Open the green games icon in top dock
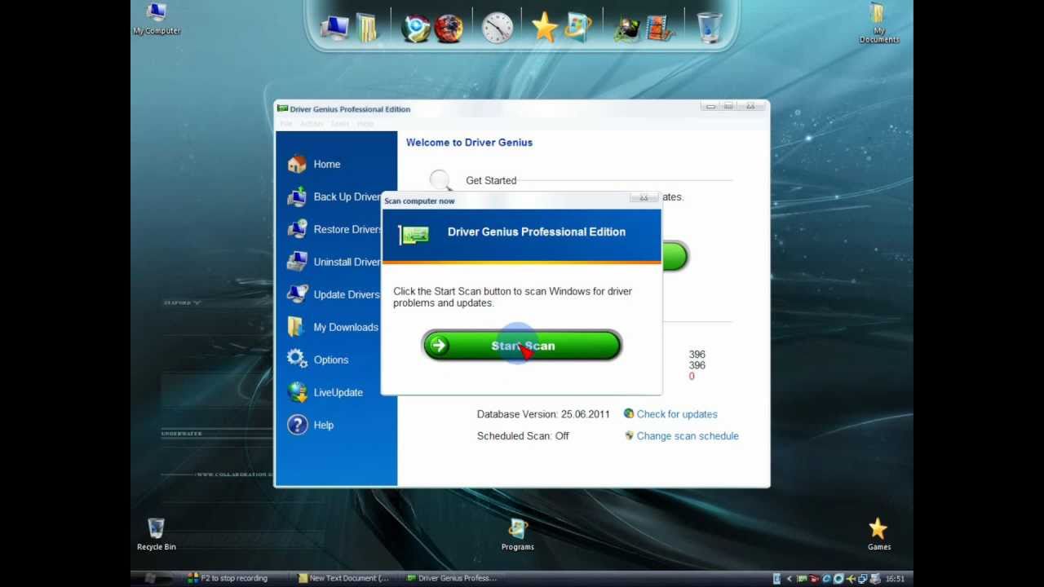 tap(626, 29)
